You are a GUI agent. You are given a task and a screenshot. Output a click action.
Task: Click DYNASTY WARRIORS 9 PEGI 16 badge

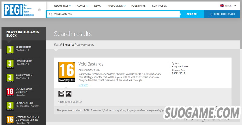pyautogui.click(x=10, y=120)
